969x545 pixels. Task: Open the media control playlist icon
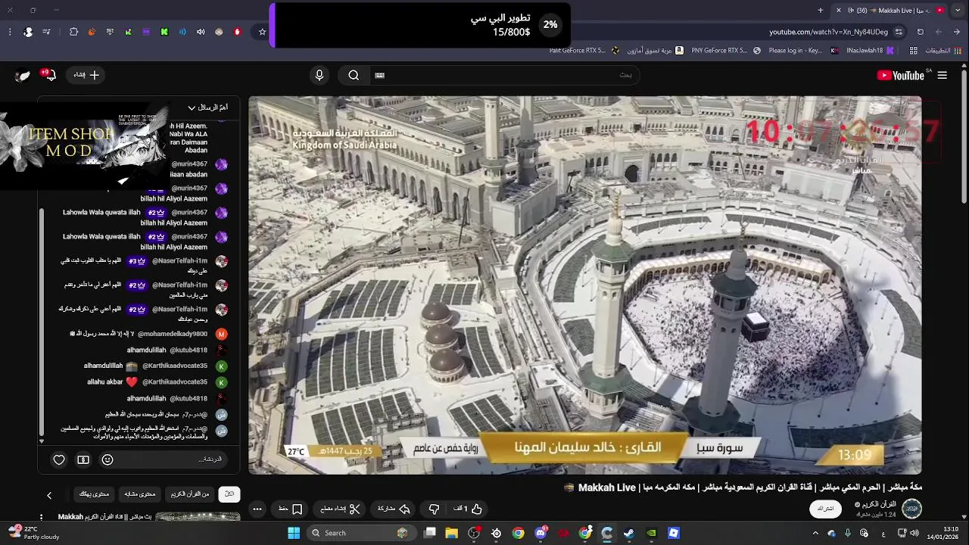click(x=47, y=32)
